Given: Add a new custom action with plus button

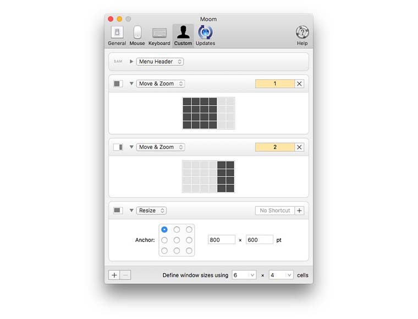Looking at the screenshot, I should point(114,275).
